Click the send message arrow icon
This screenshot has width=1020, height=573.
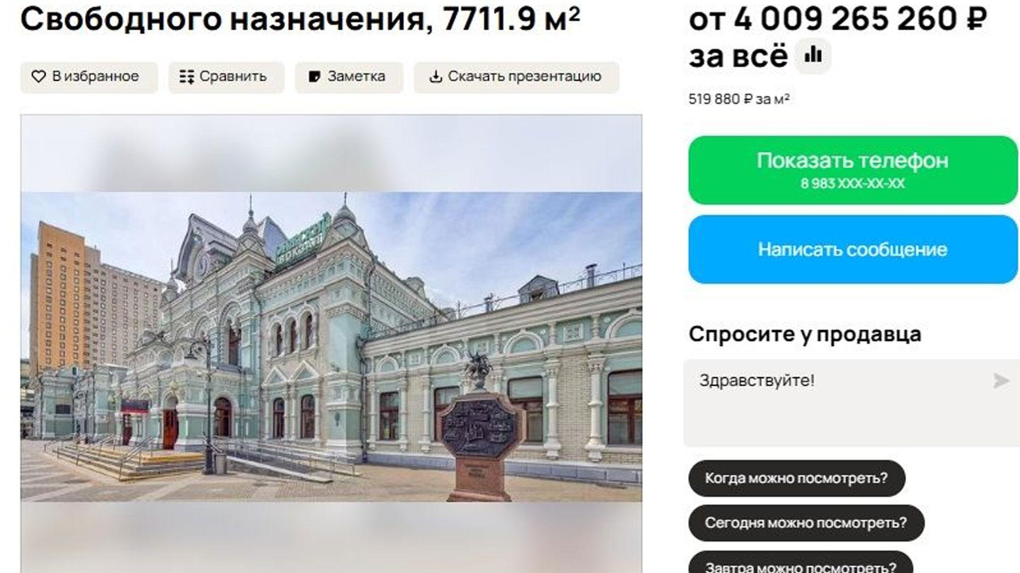point(1001,380)
